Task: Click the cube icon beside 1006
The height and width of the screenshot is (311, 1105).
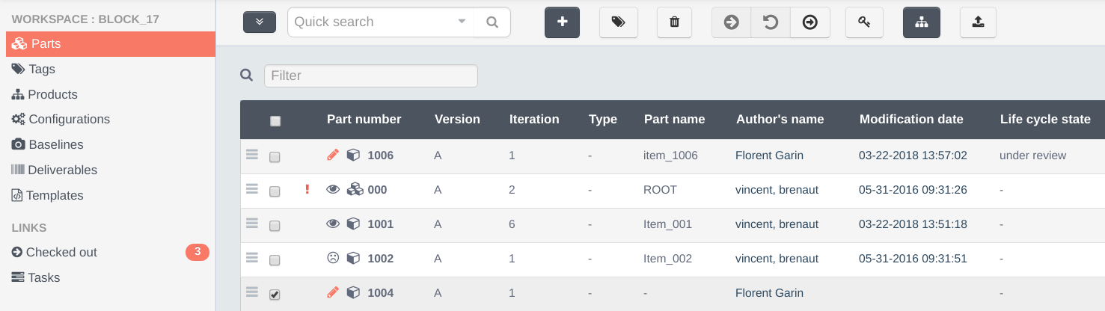Action: (353, 155)
